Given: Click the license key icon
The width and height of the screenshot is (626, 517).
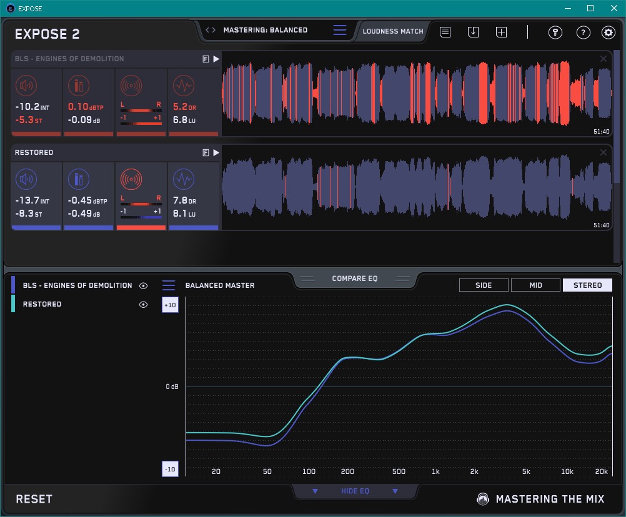Looking at the screenshot, I should click(x=555, y=32).
